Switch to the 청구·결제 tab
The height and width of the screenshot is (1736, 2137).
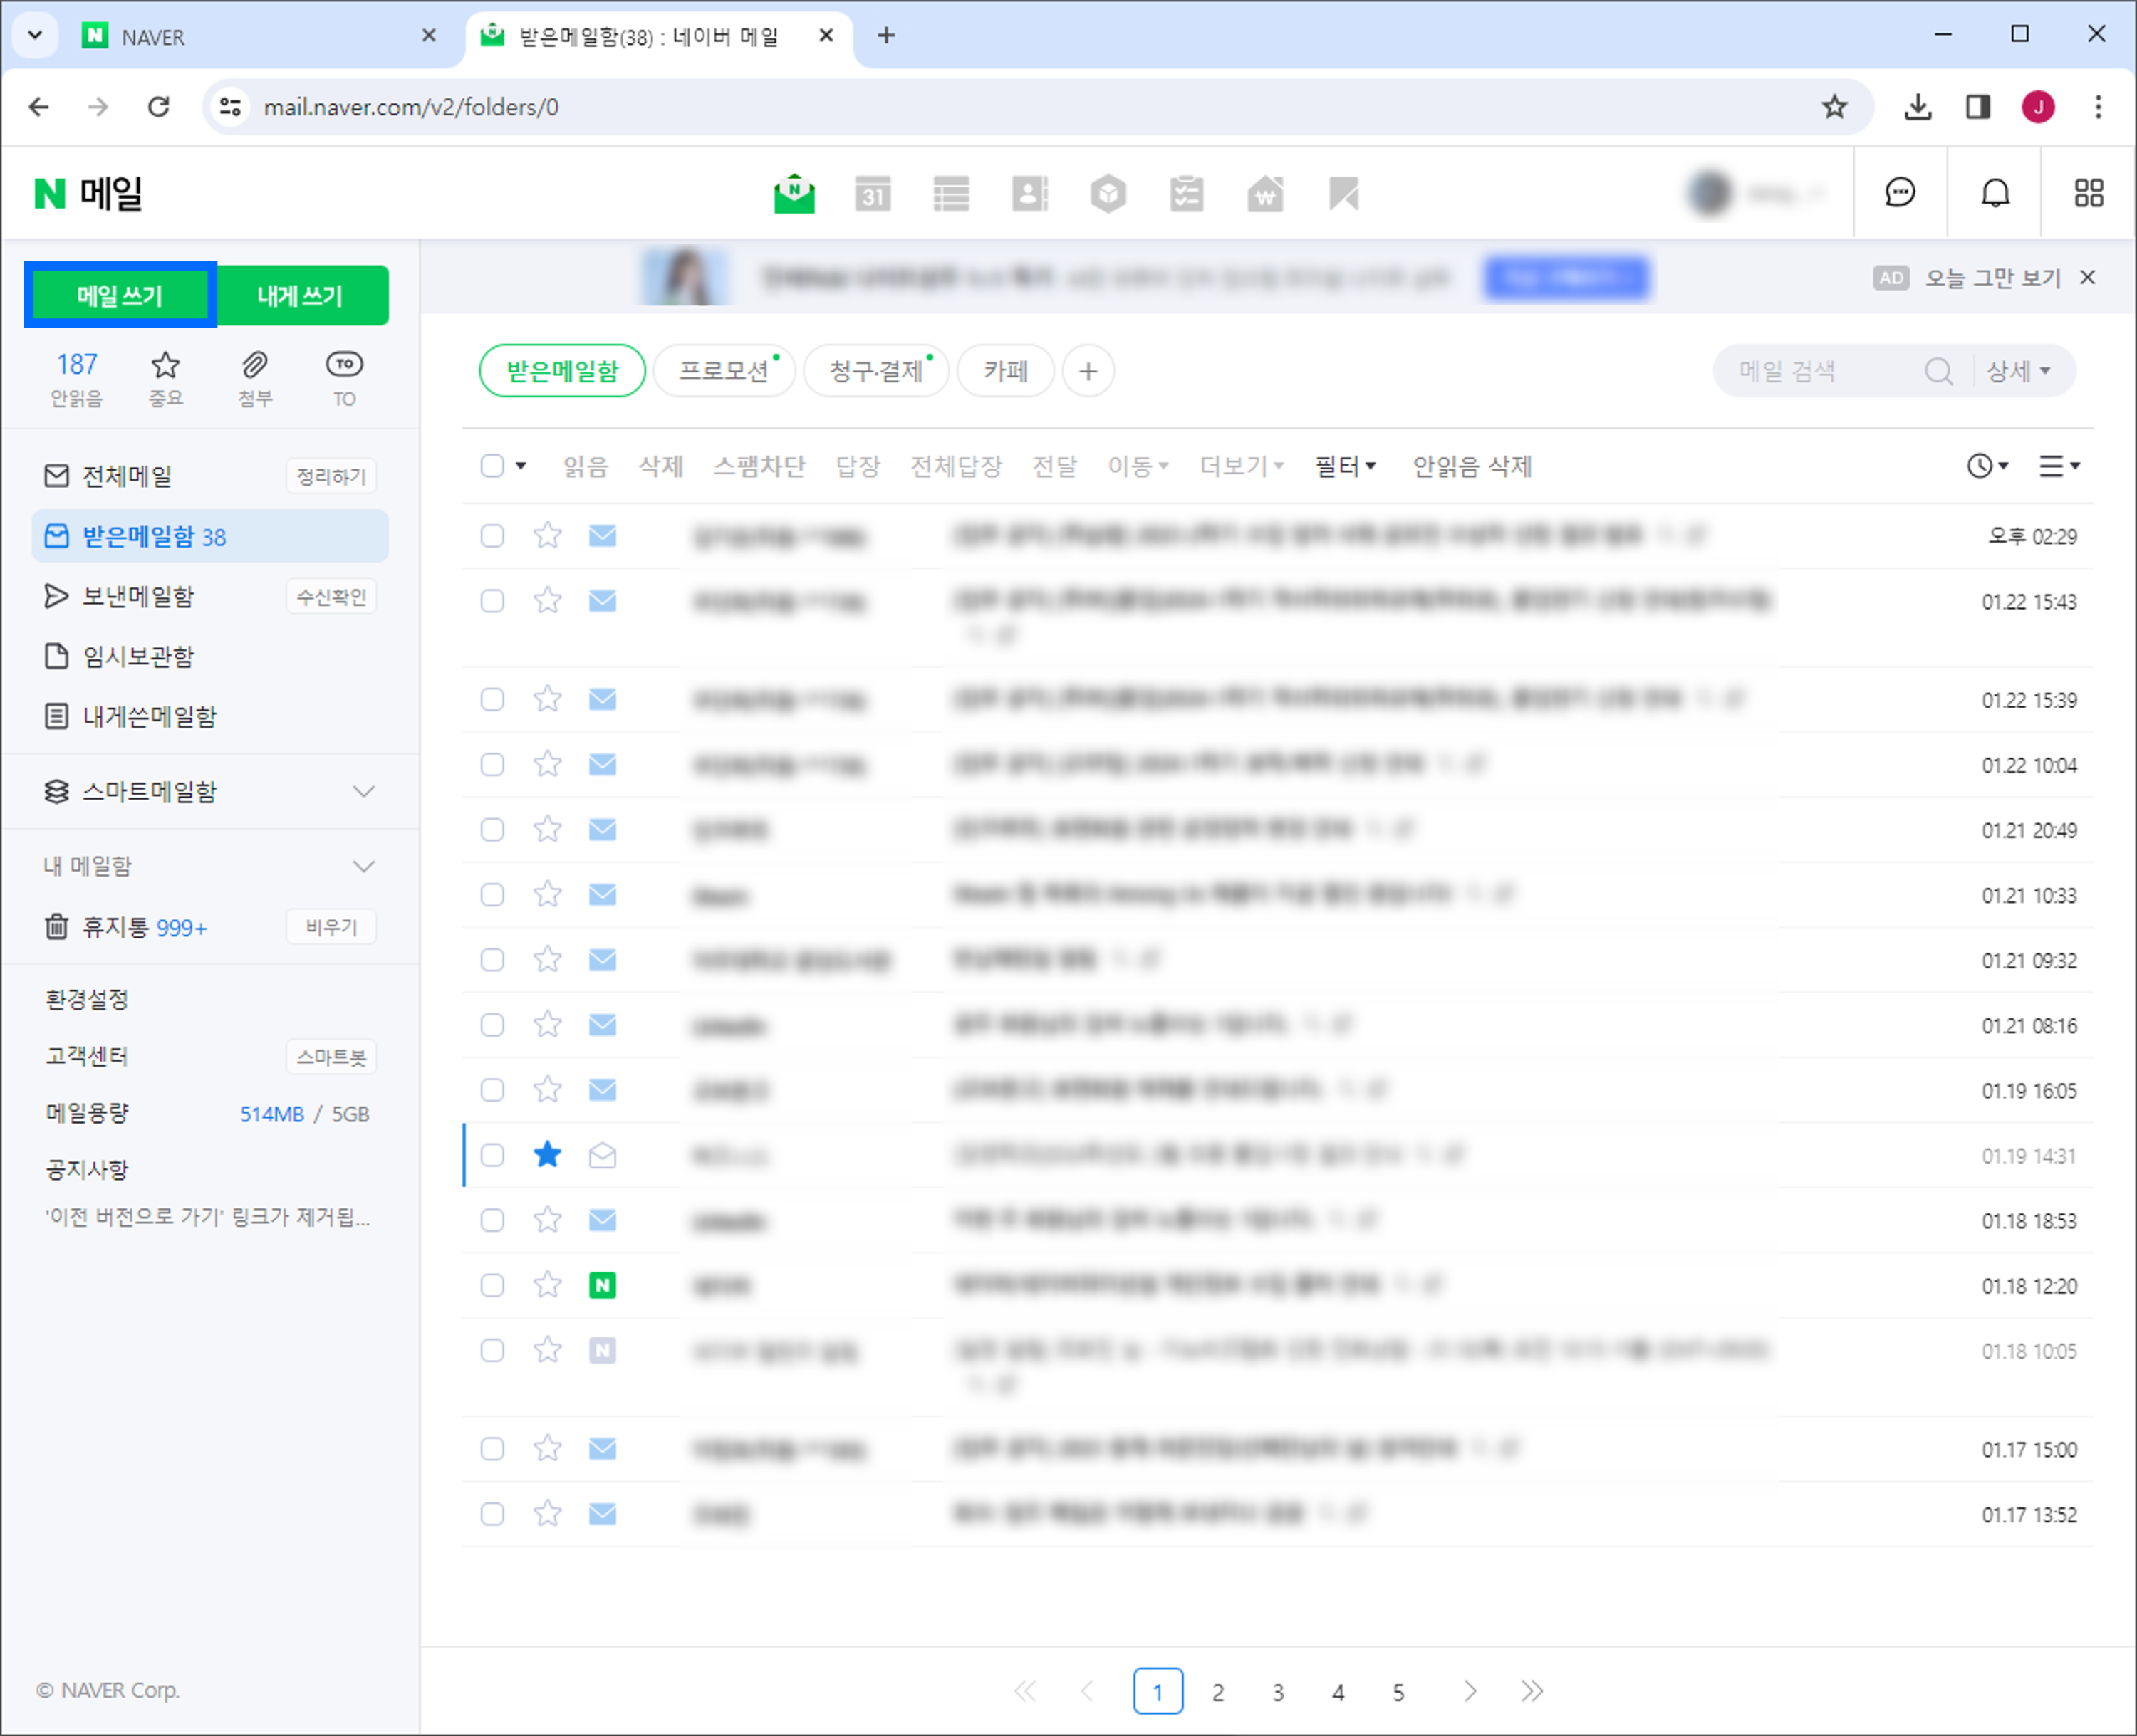click(x=875, y=371)
